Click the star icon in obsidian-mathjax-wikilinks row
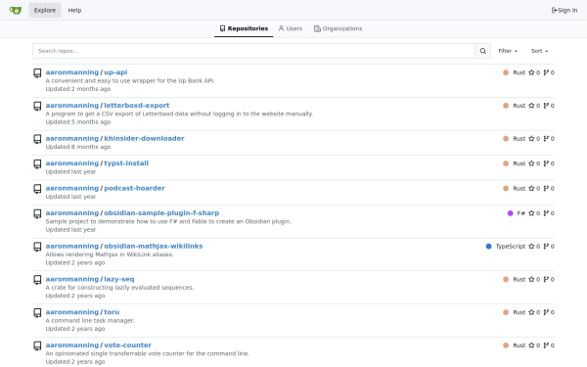The width and height of the screenshot is (587, 367). tap(531, 246)
